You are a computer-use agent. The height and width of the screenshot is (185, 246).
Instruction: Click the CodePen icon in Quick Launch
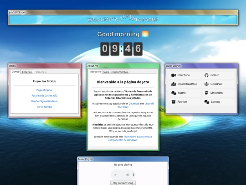coord(206,84)
